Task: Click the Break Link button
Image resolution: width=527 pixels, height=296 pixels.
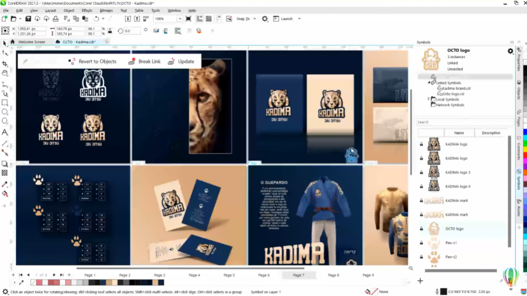Action: click(145, 62)
